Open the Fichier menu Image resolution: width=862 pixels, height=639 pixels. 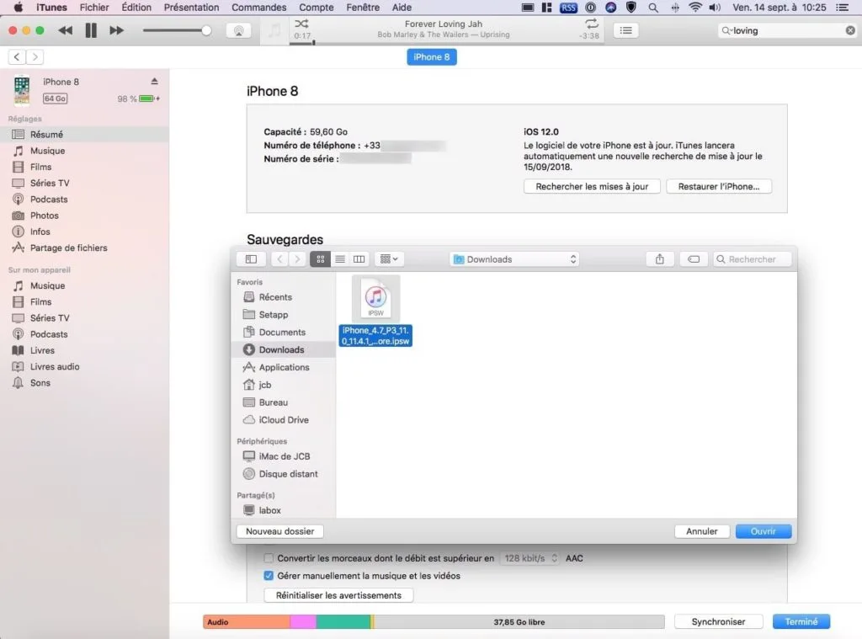click(94, 7)
